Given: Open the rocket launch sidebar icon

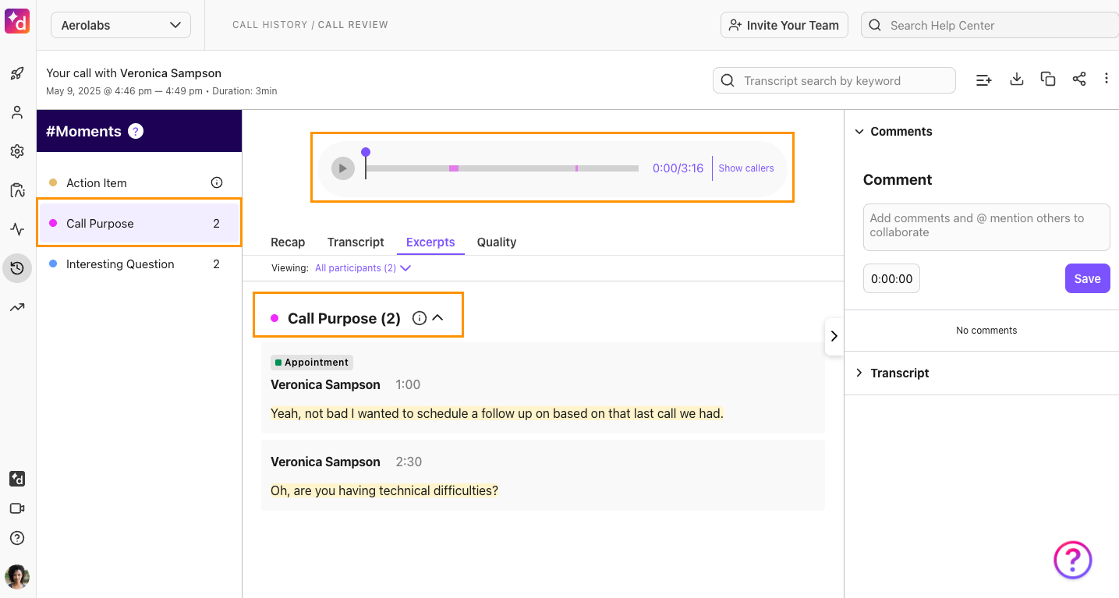Looking at the screenshot, I should tap(17, 74).
